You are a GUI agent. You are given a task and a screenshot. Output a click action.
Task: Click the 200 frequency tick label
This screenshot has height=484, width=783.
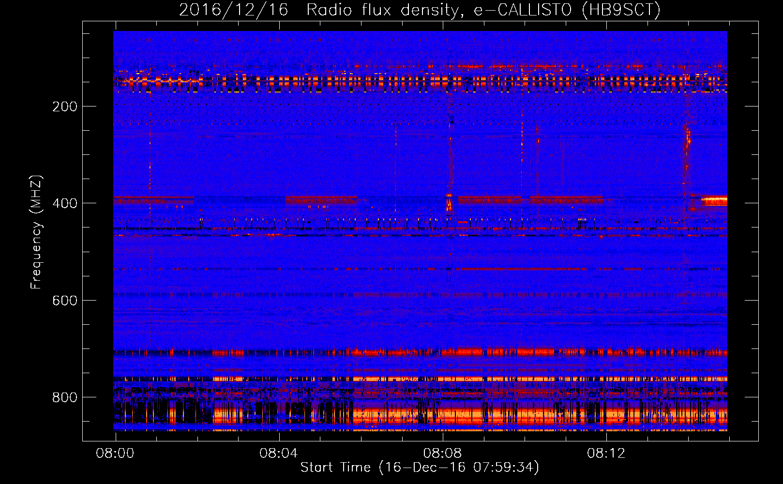[65, 106]
